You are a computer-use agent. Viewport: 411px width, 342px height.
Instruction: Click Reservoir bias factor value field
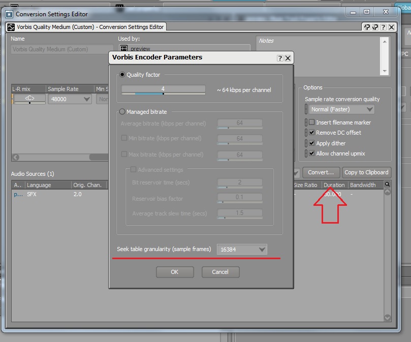[240, 198]
